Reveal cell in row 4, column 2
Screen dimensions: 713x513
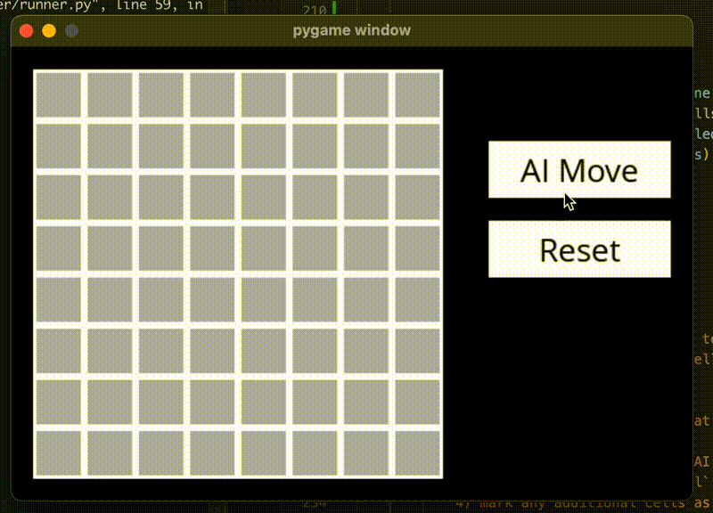(x=110, y=248)
